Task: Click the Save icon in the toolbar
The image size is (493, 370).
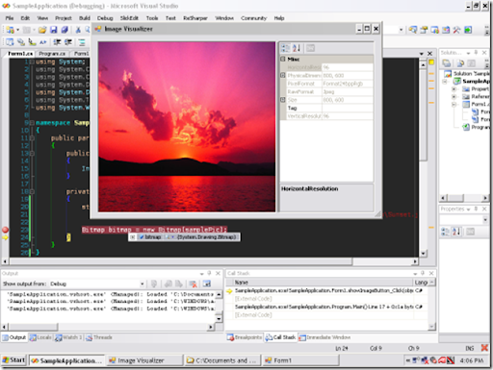Action: coord(54,30)
